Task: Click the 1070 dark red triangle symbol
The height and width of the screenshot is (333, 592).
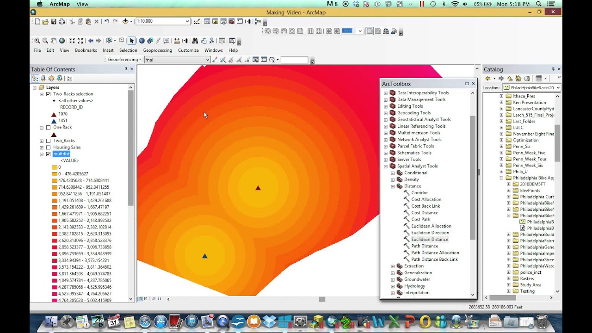Action: tap(54, 114)
